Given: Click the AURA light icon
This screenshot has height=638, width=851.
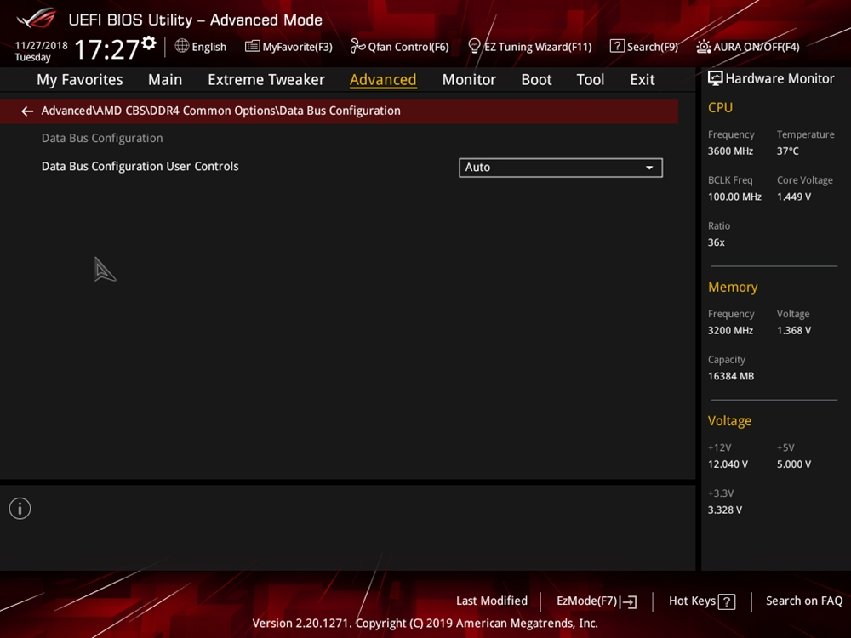Looking at the screenshot, I should click(x=704, y=47).
